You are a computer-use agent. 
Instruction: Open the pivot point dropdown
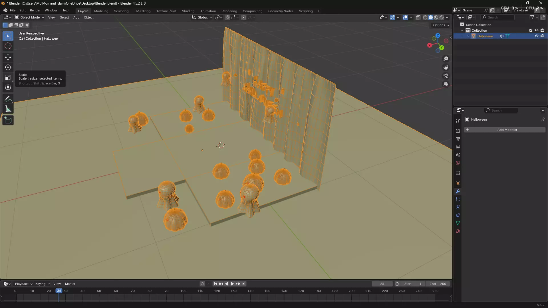click(x=219, y=17)
